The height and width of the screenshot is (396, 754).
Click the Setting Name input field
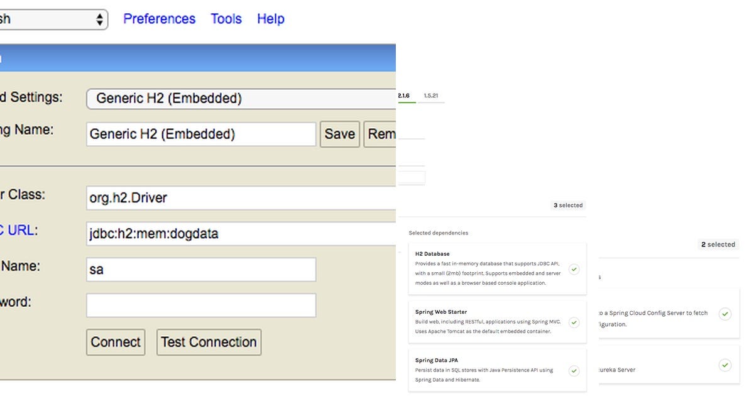[201, 134]
